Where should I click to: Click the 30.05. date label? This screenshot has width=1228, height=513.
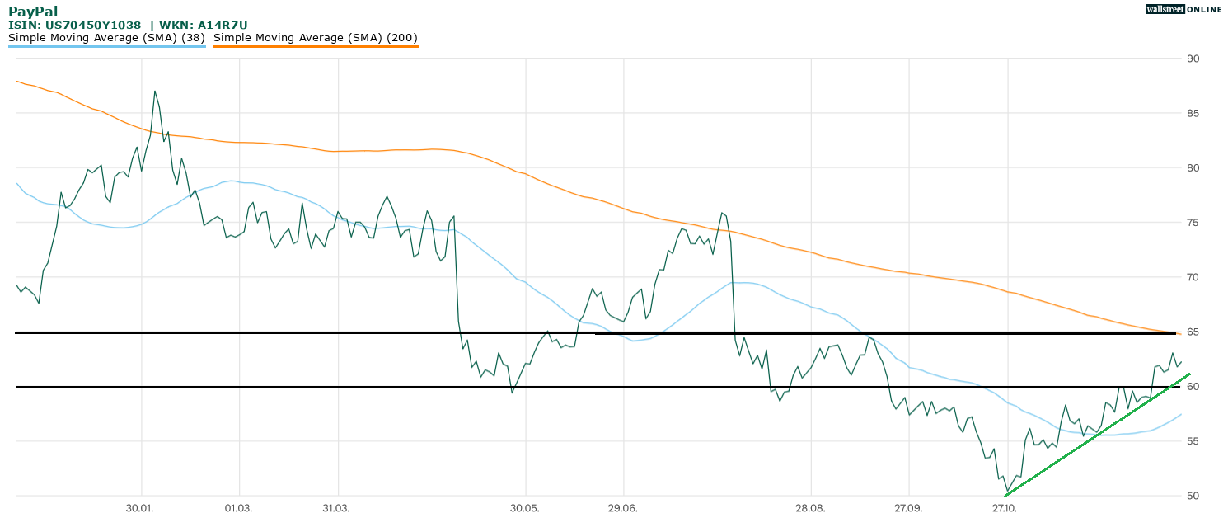[x=525, y=508]
